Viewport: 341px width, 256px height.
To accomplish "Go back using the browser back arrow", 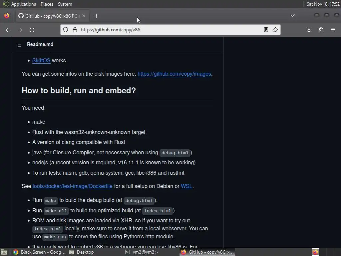I will (8, 30).
